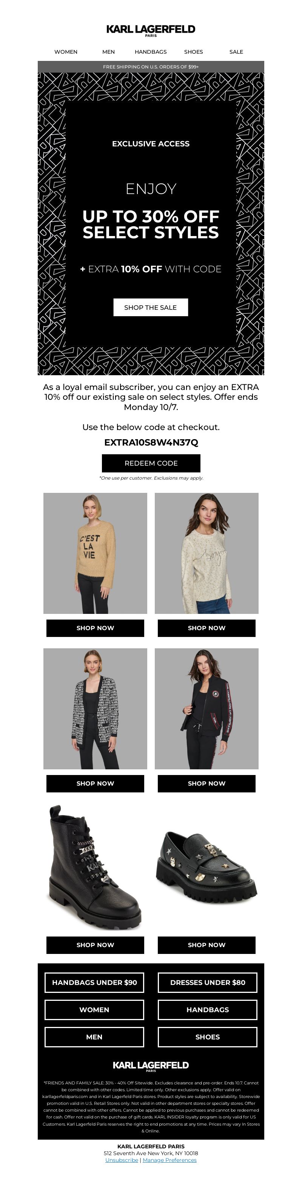Go to the SALE navigation link
This screenshot has width=302, height=1182.
236,52
